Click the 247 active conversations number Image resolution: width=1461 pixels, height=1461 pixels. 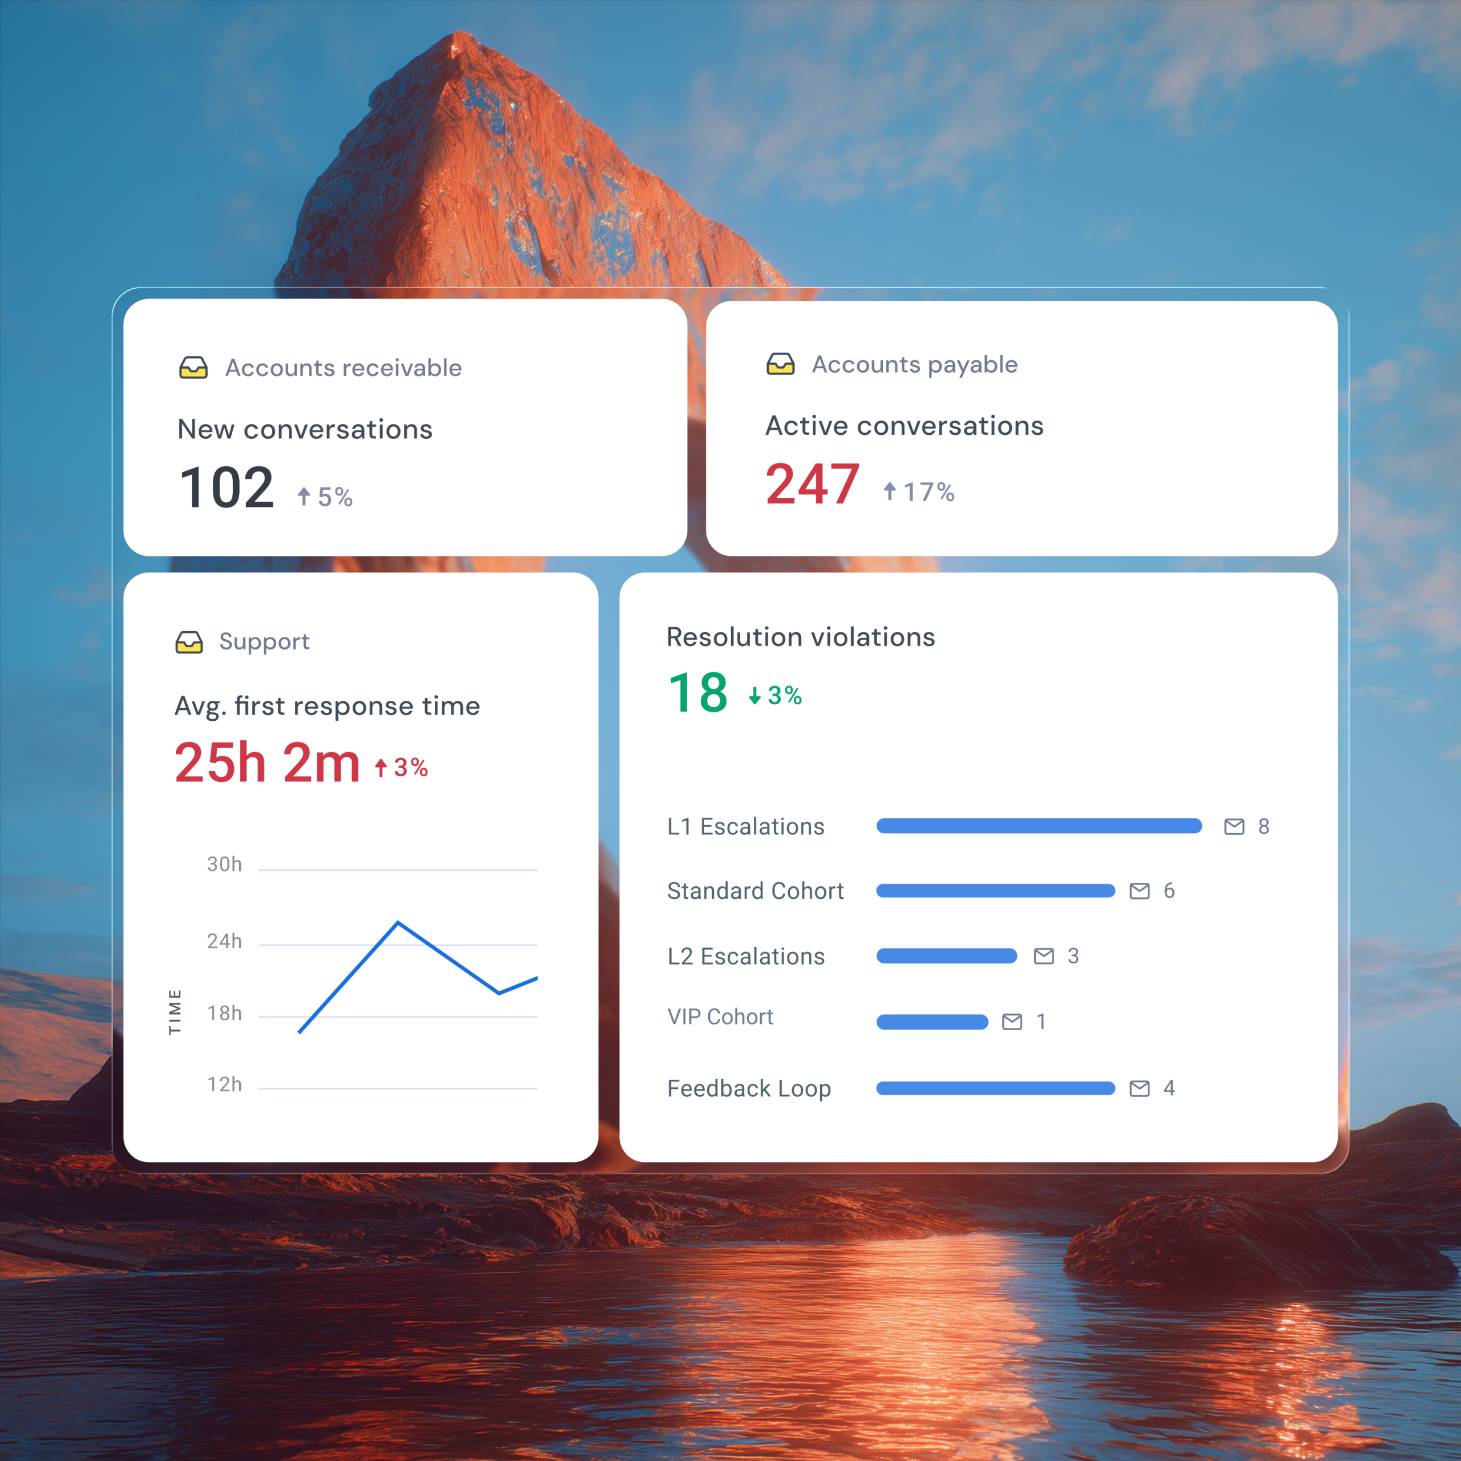click(812, 484)
